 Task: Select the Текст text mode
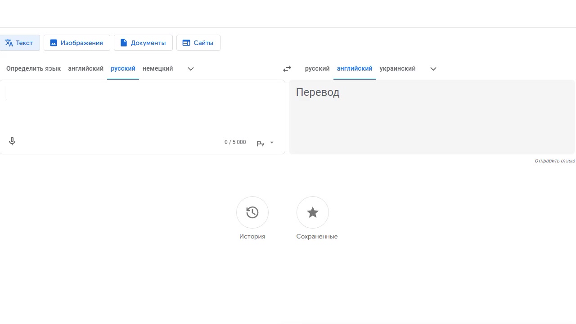(19, 43)
